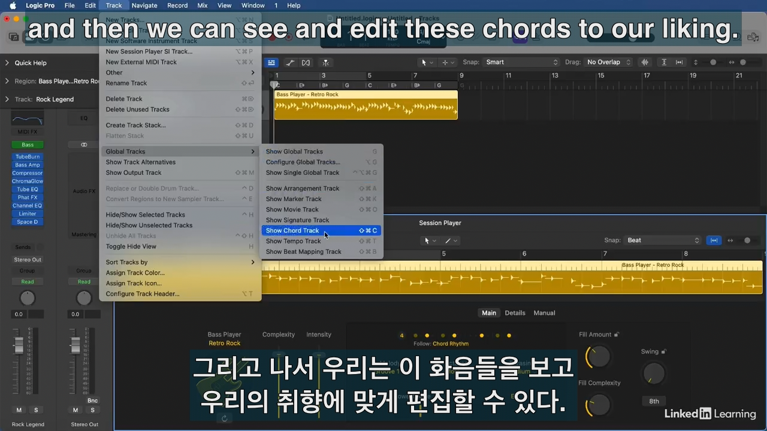Switch to the Details tab
767x431 pixels.
point(515,313)
